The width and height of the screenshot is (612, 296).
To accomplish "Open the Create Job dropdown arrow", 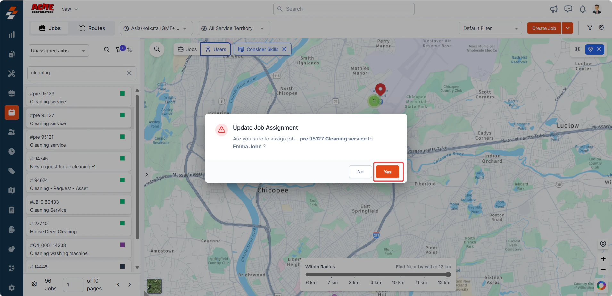I will coord(567,28).
